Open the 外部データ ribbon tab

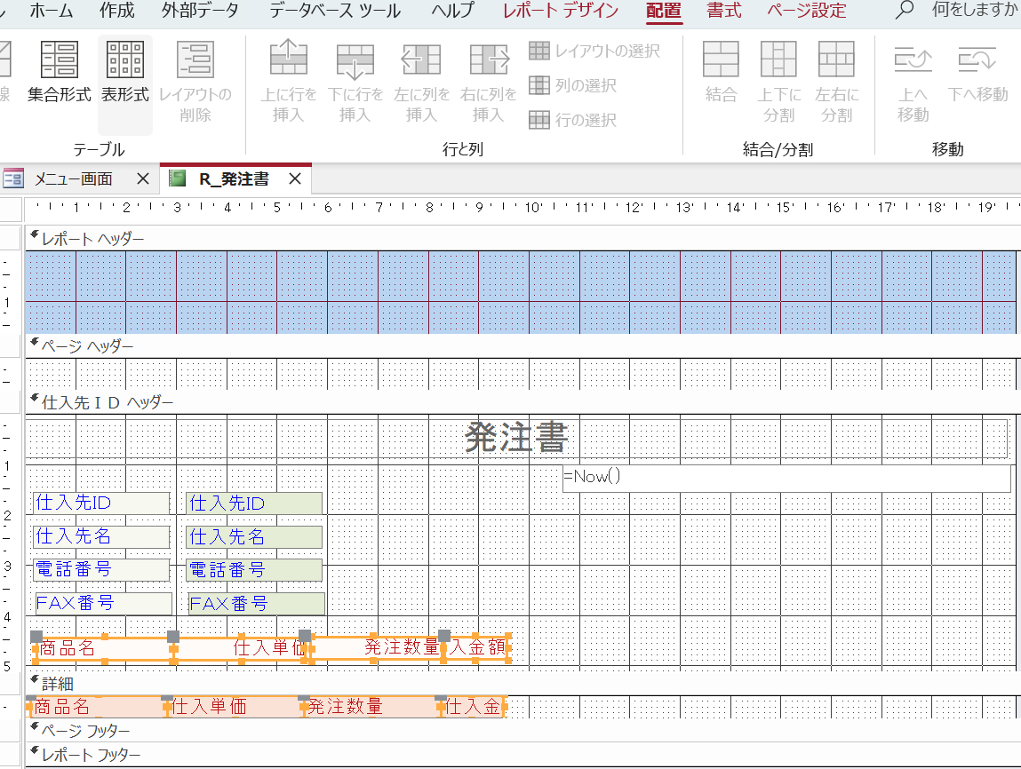click(x=201, y=10)
